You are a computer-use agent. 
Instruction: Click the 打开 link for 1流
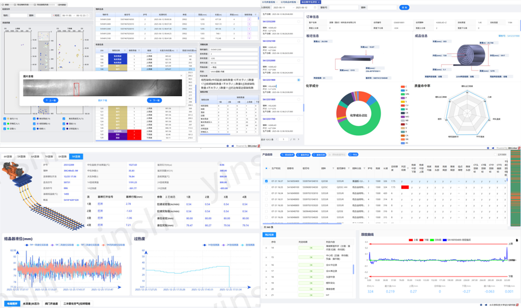click(100, 204)
